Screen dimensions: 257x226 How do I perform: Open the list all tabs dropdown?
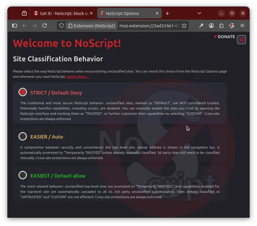point(199,13)
